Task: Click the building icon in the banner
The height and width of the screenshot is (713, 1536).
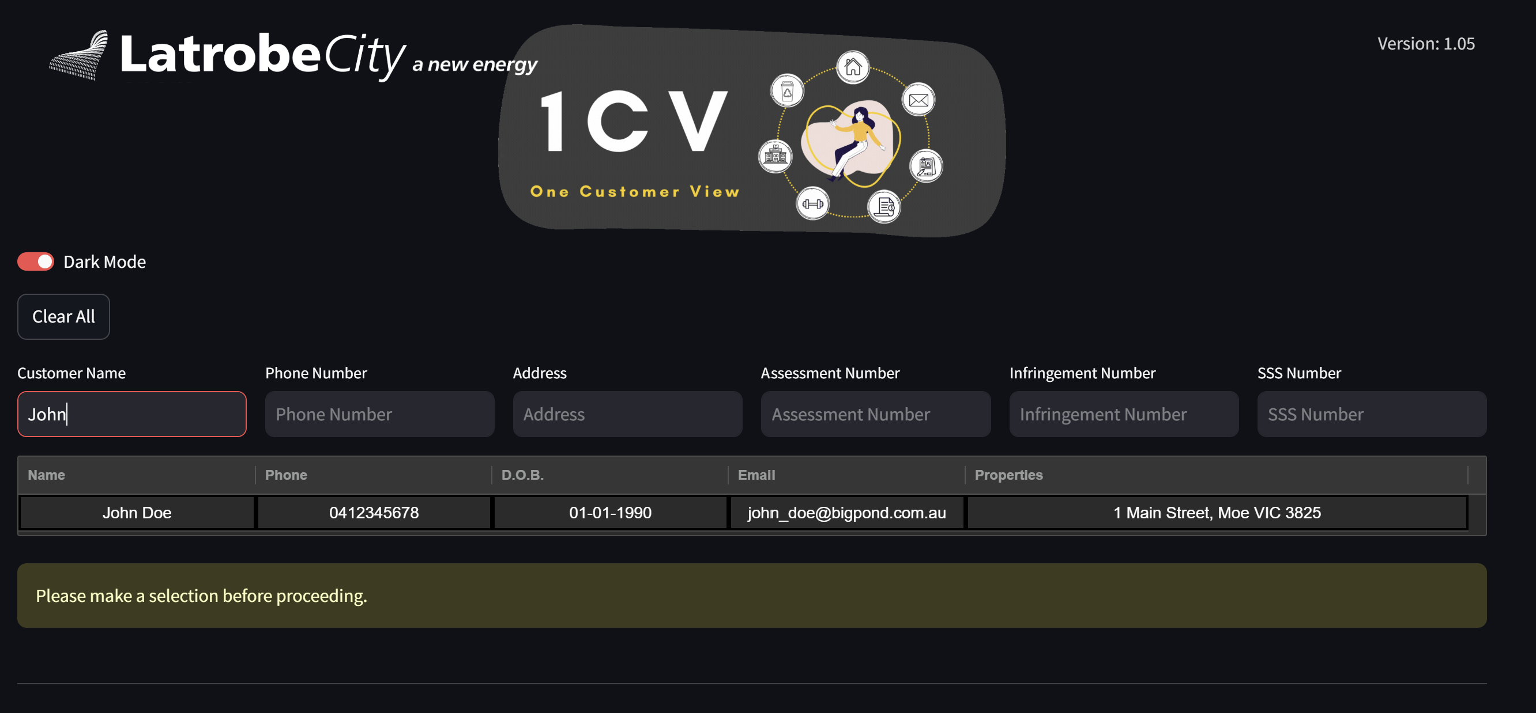Action: [775, 156]
